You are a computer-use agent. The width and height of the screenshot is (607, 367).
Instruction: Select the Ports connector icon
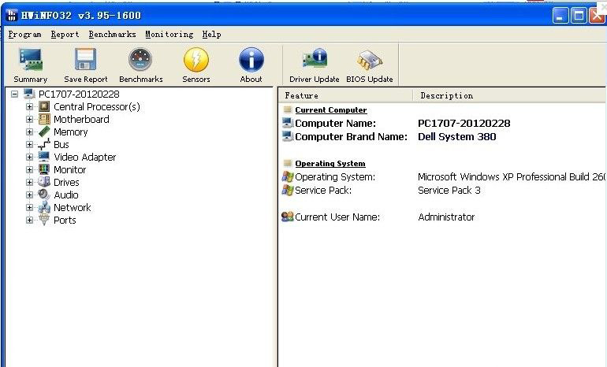tap(44, 220)
